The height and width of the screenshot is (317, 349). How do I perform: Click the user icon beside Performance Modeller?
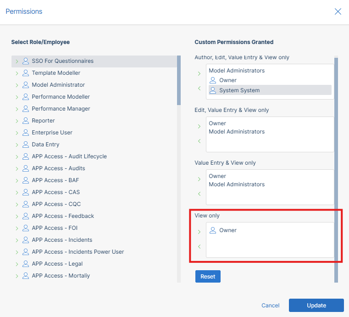coord(26,97)
